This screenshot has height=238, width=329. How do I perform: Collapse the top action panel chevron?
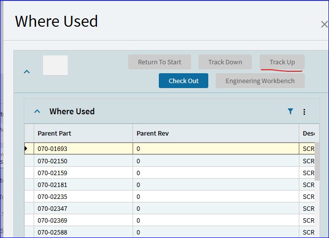point(27,72)
